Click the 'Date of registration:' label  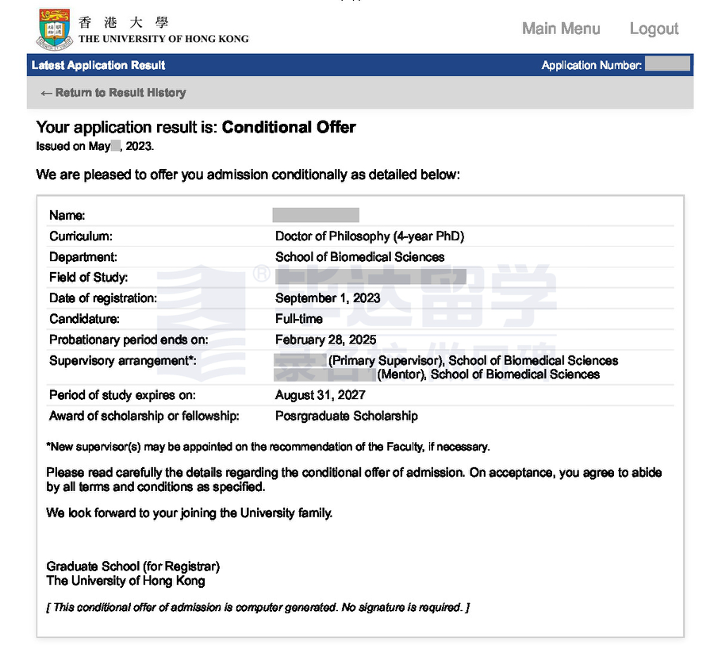pos(103,298)
